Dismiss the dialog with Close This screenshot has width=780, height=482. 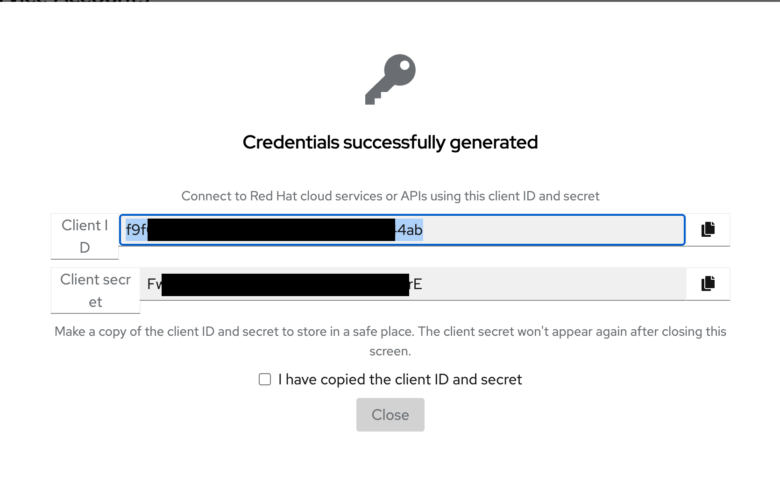[x=390, y=414]
